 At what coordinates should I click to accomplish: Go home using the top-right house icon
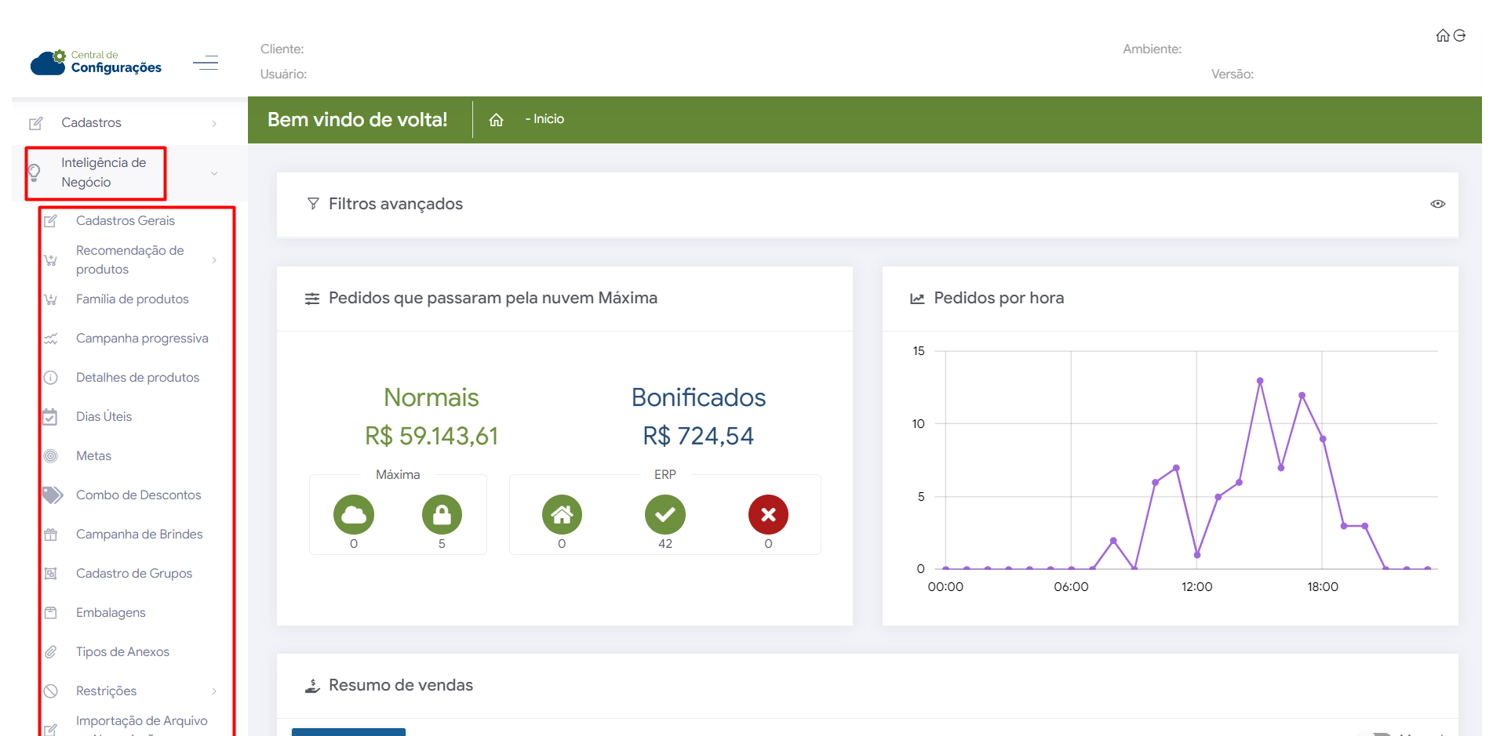(x=1442, y=35)
